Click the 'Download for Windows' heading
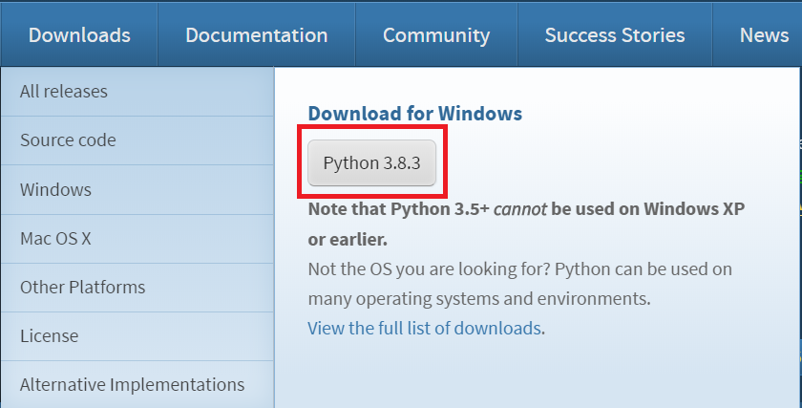The image size is (802, 408). (x=414, y=114)
